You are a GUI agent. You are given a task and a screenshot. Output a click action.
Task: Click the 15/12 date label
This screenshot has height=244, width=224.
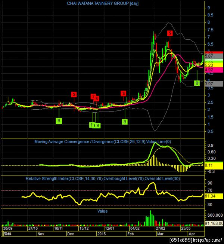click(84, 228)
